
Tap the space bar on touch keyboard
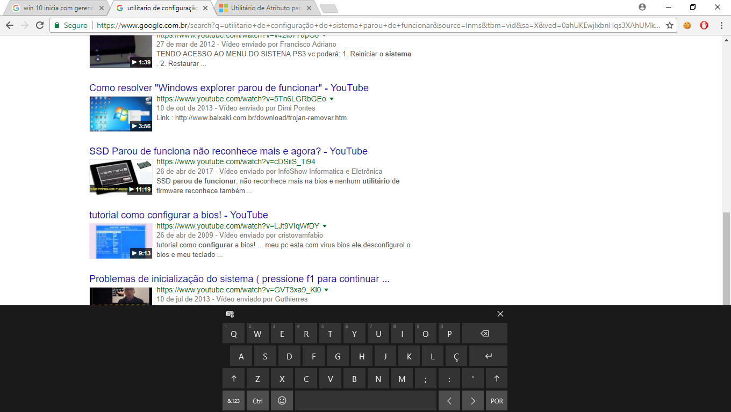point(365,401)
